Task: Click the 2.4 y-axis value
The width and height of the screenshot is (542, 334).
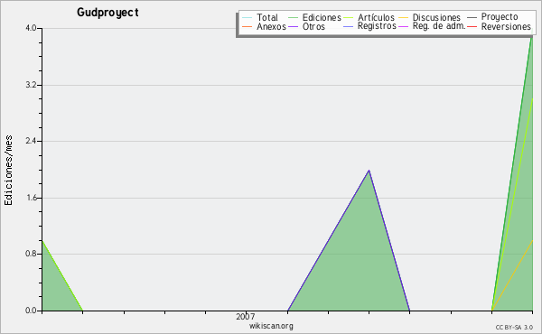Action: point(31,141)
